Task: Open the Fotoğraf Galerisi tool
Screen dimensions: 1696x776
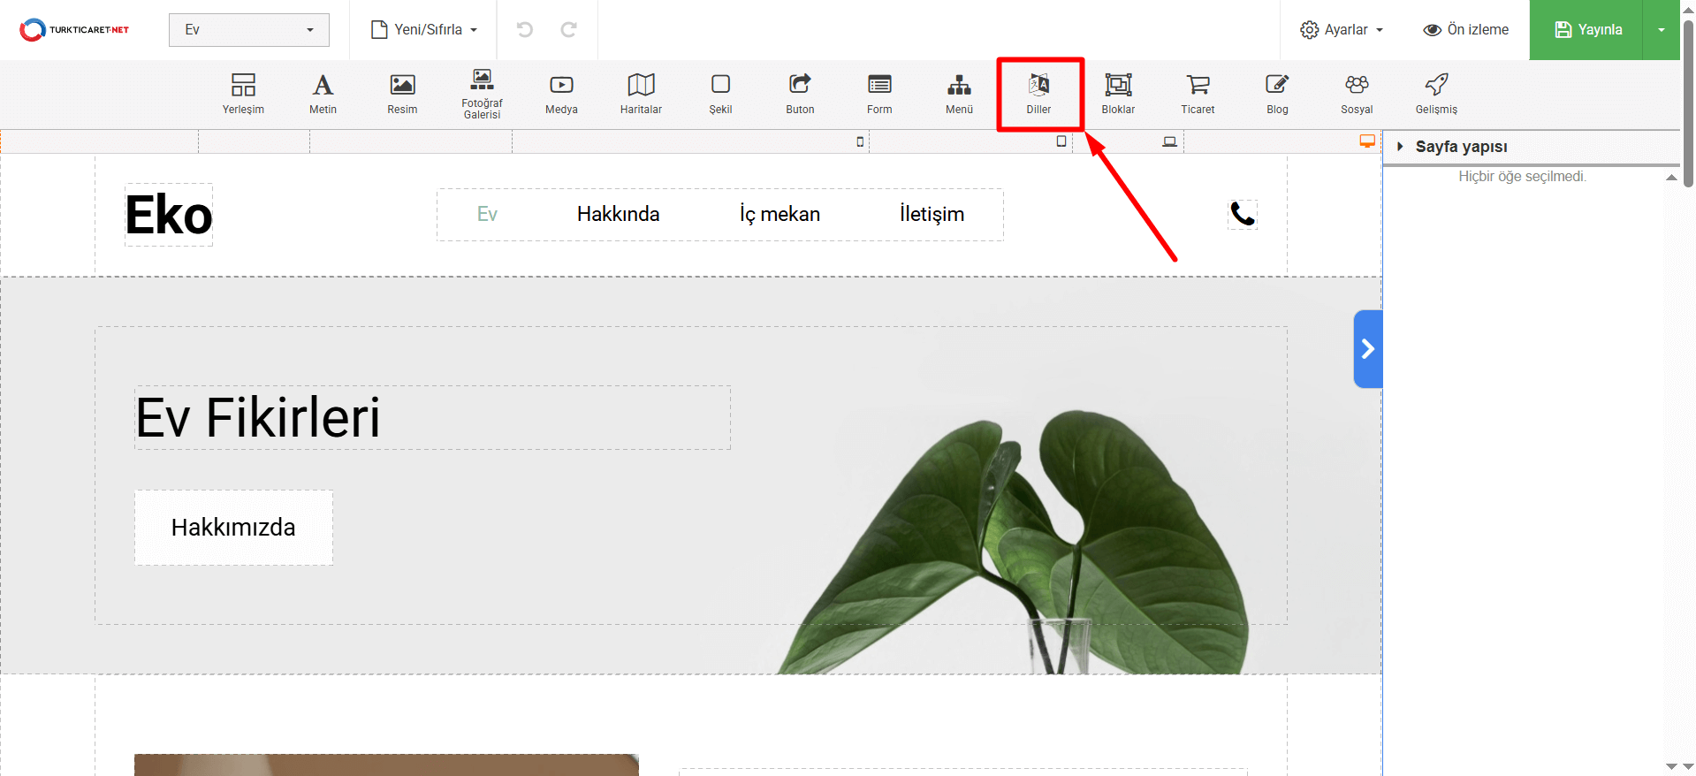Action: (x=482, y=94)
